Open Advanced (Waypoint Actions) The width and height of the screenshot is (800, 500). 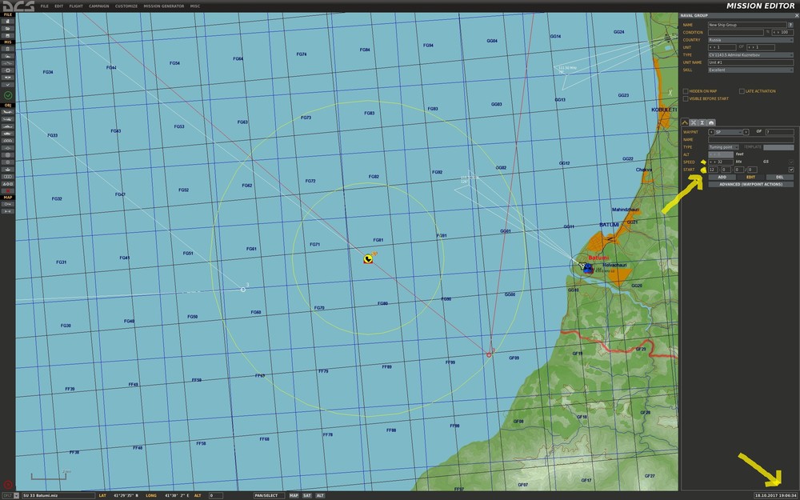[750, 184]
